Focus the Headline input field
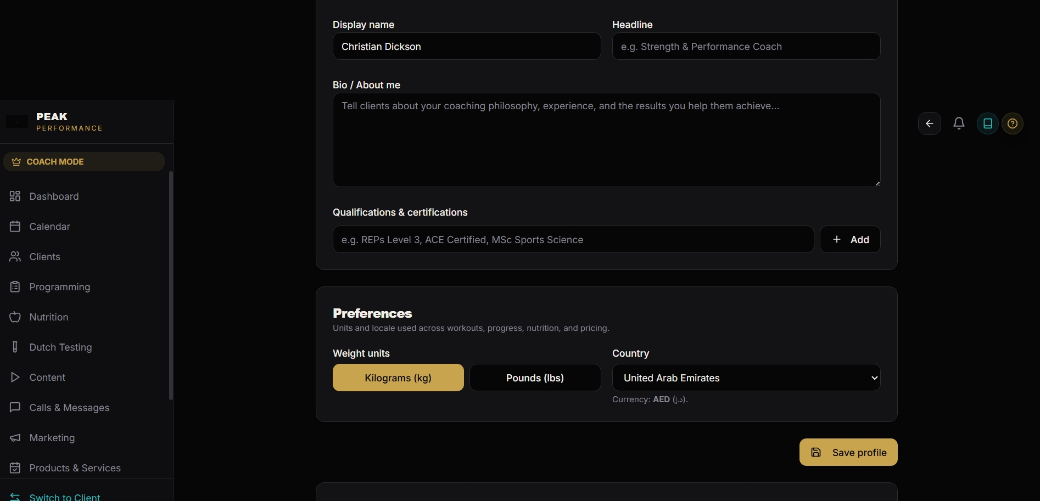 (746, 46)
